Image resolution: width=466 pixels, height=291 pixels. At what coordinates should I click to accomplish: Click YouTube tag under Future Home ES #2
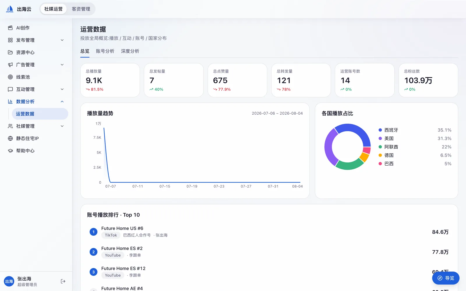click(x=113, y=255)
